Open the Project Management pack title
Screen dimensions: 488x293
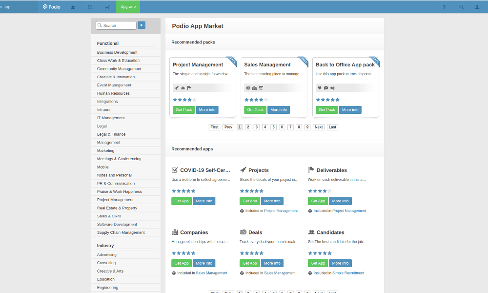(198, 65)
